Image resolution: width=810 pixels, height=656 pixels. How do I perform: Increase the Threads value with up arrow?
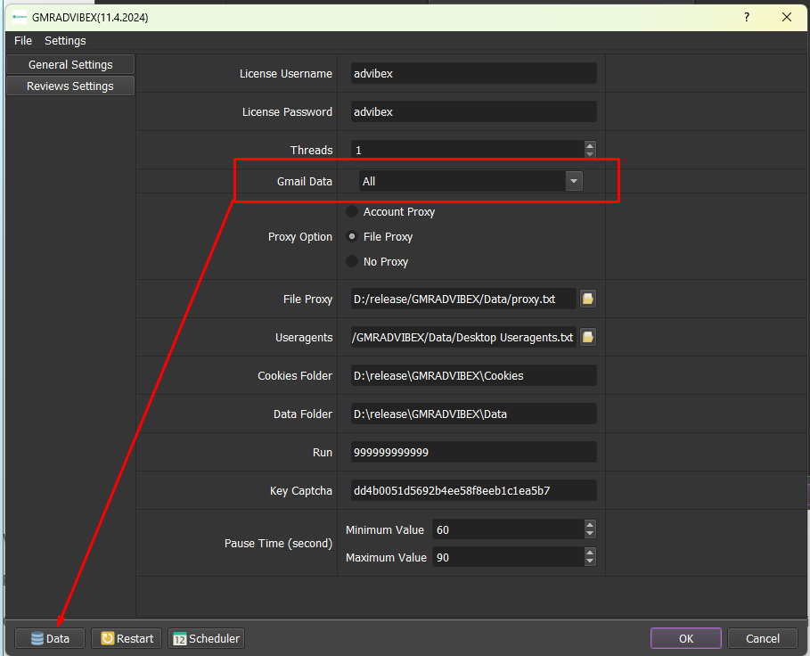(590, 146)
